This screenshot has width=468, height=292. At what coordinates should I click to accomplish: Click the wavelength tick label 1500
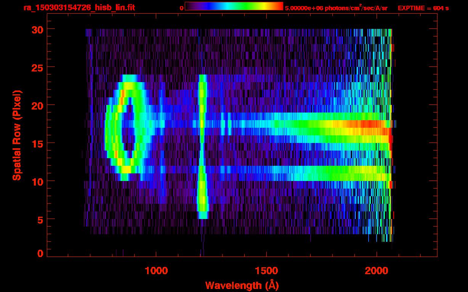[x=266, y=270]
